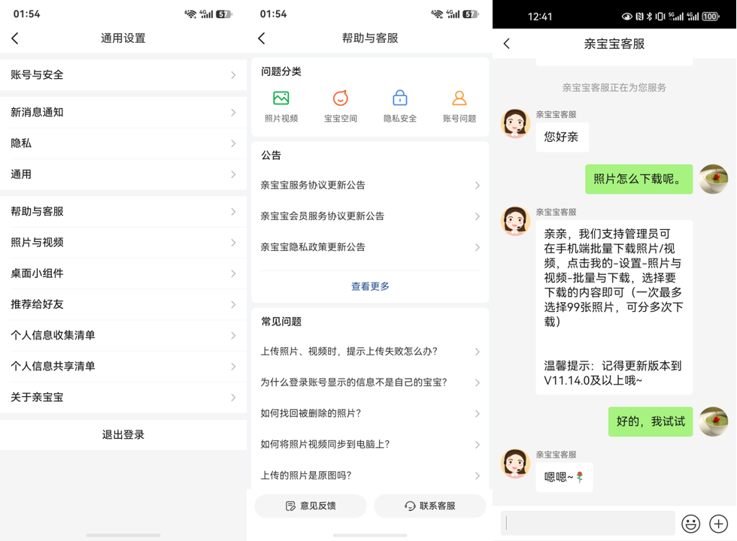
Task: Tap the emoji smiley icon in chat
Action: tap(690, 524)
